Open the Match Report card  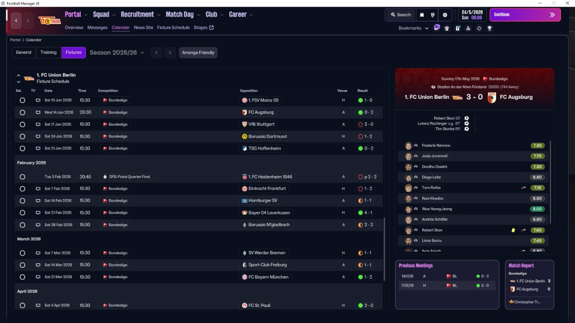coord(530,285)
